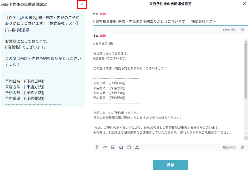The height and width of the screenshot is (171, 249).
Task: Click the LINE message icon in the toolbar
Action: point(121,147)
